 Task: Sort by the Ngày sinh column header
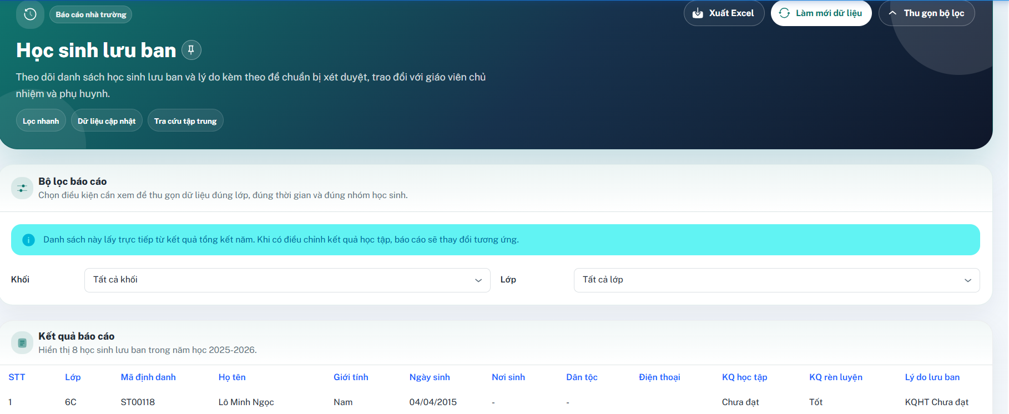click(x=430, y=377)
